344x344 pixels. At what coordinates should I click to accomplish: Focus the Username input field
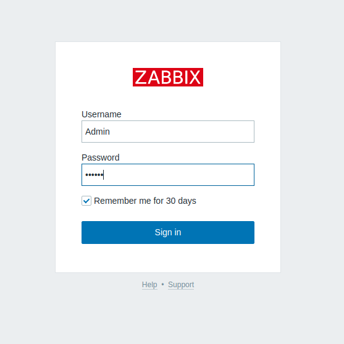(x=168, y=132)
